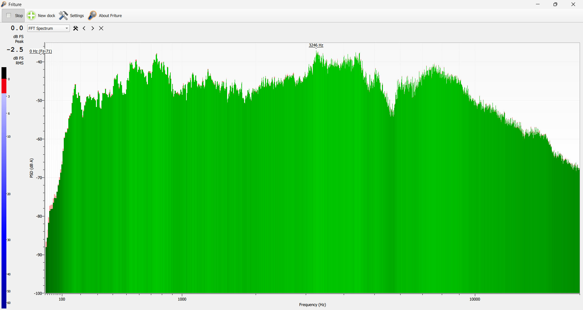Click the PSD (dB A) axis label

32,168
